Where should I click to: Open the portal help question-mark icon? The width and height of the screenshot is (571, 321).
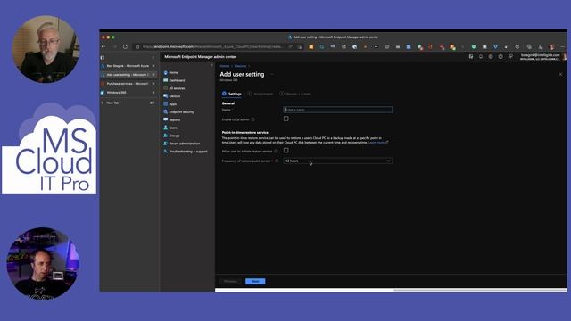501,57
